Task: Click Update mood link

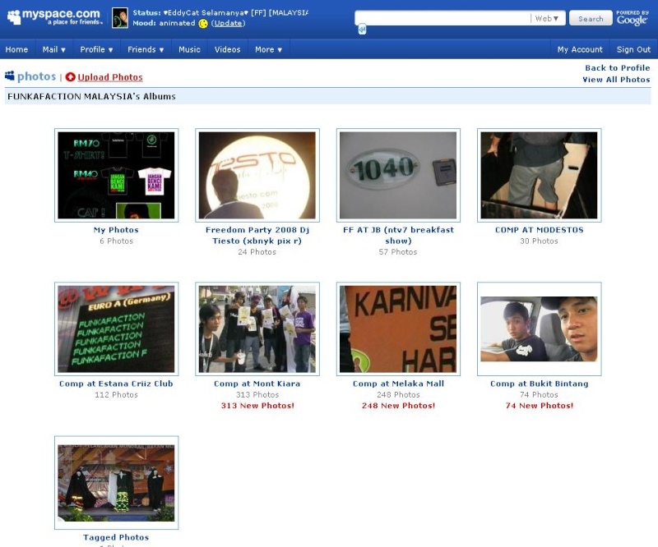Action: (228, 23)
